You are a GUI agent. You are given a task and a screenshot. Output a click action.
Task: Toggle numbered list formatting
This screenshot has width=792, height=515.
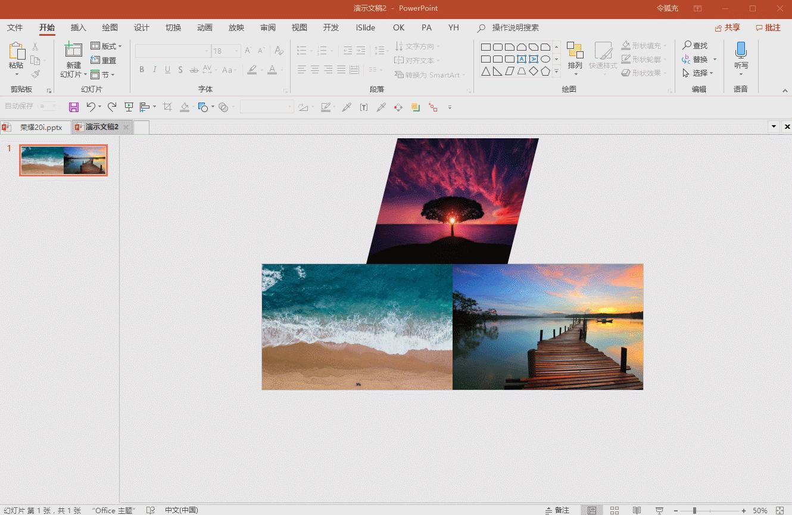pyautogui.click(x=322, y=51)
